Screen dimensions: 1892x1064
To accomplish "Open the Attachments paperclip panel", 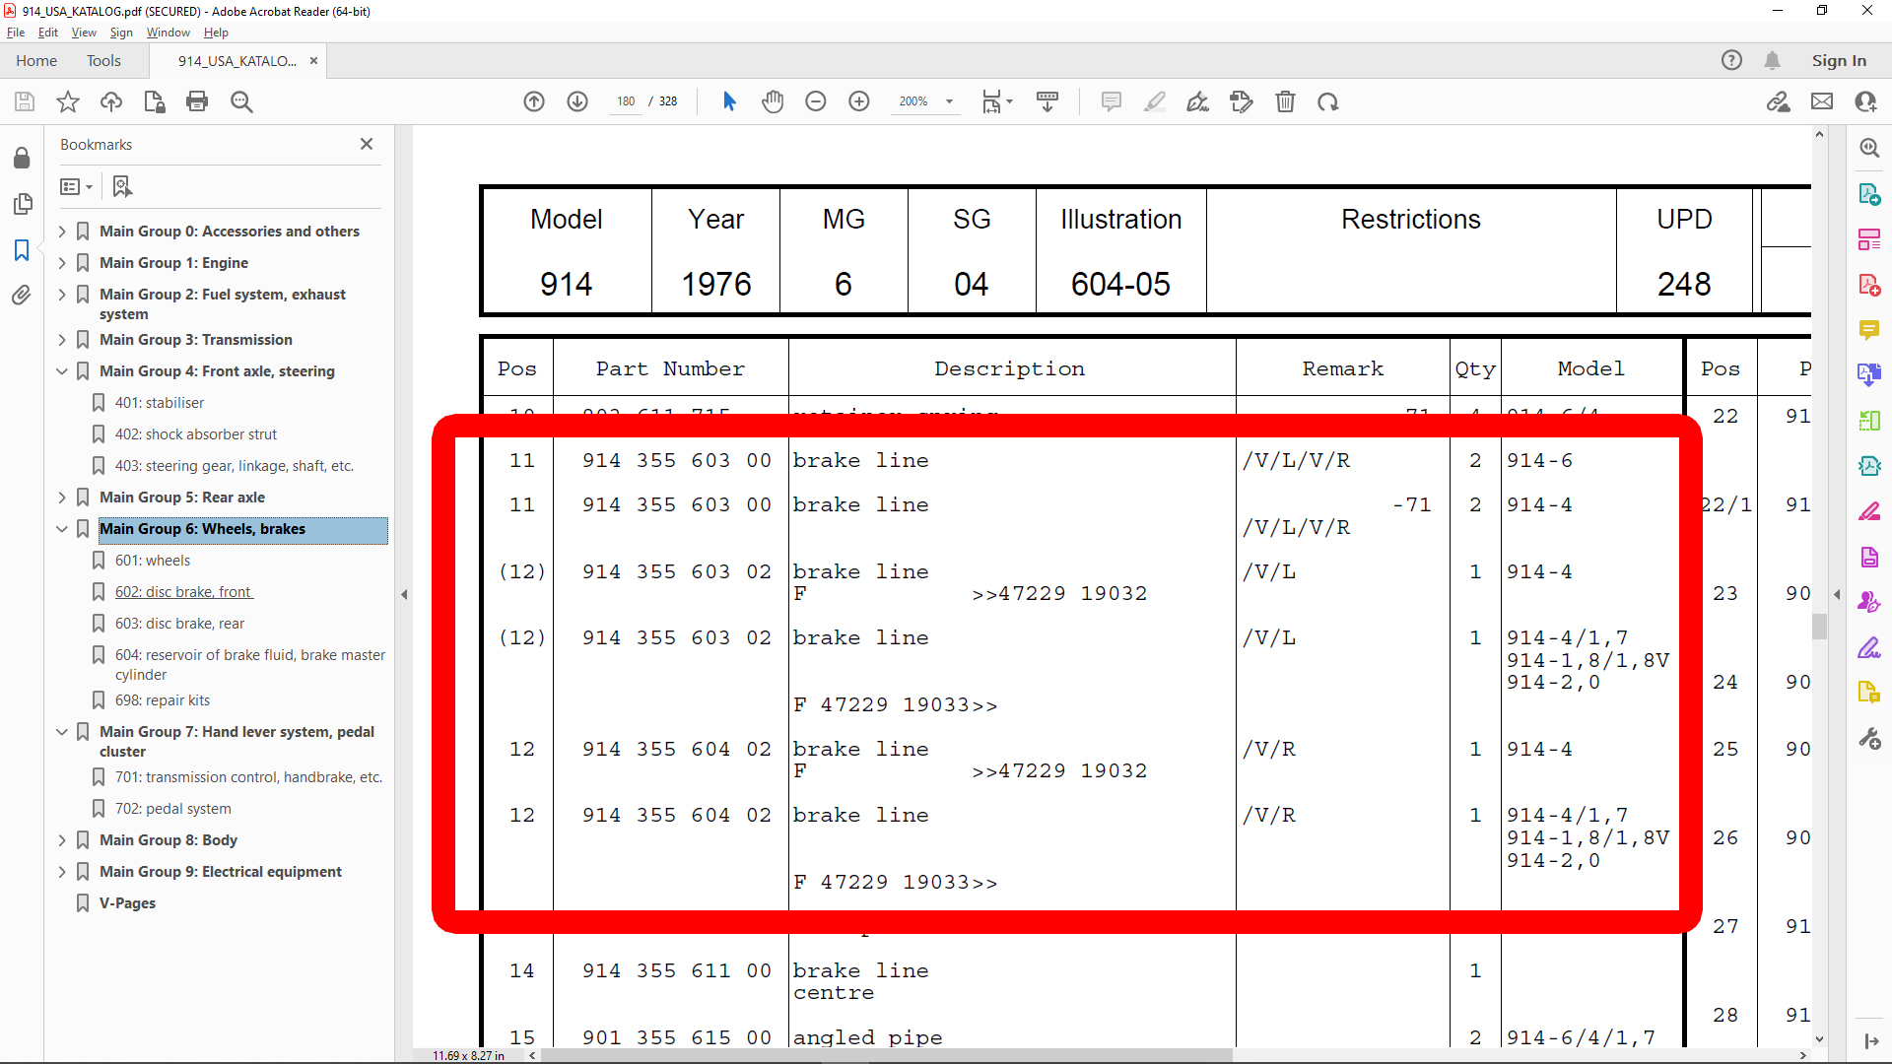I will tap(22, 296).
